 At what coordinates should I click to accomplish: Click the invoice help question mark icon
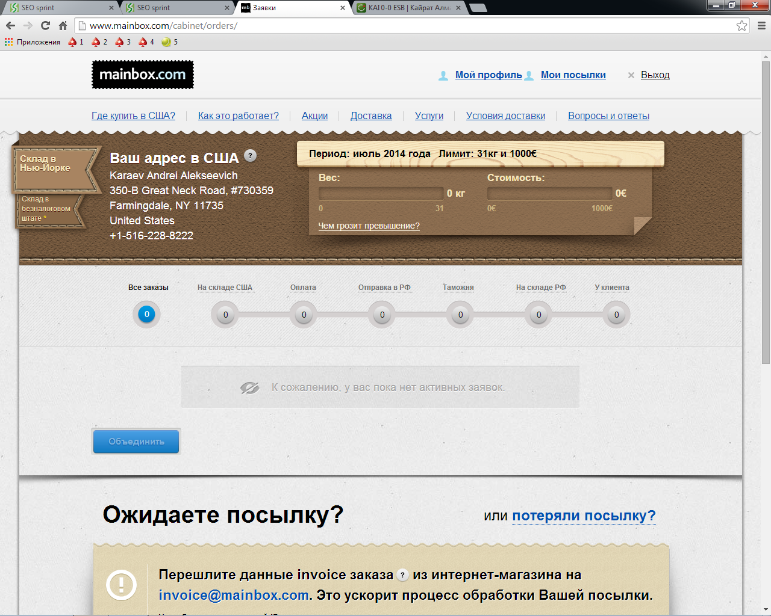(x=403, y=575)
